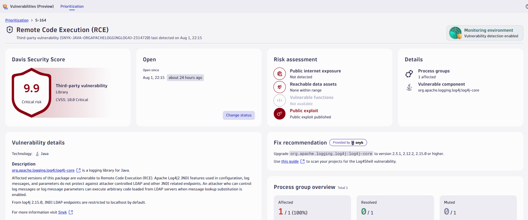Click the Vulnerabilities app shield icon
Viewport: 528px width, 220px height.
click(x=5, y=6)
